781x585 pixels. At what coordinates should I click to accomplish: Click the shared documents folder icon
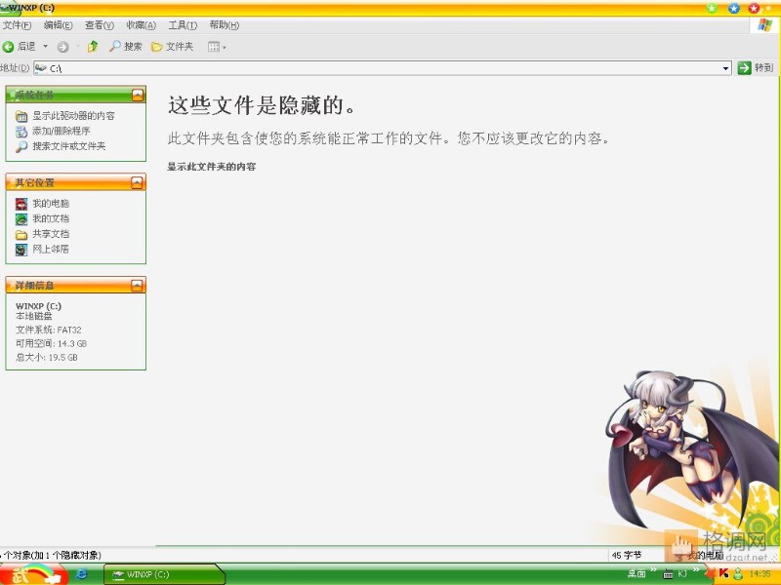click(21, 235)
